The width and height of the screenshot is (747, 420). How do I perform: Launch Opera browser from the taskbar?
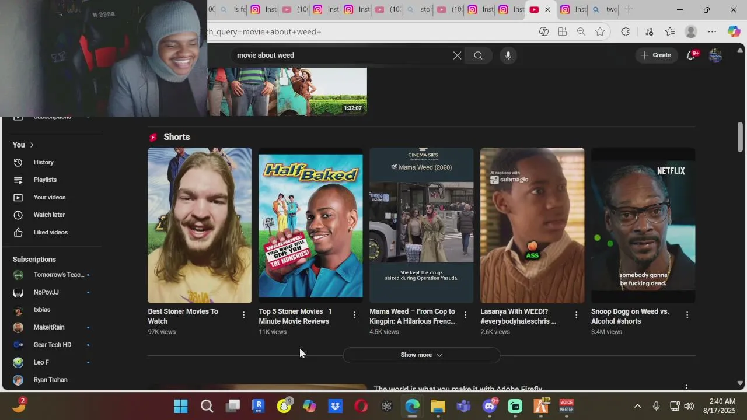click(x=361, y=406)
